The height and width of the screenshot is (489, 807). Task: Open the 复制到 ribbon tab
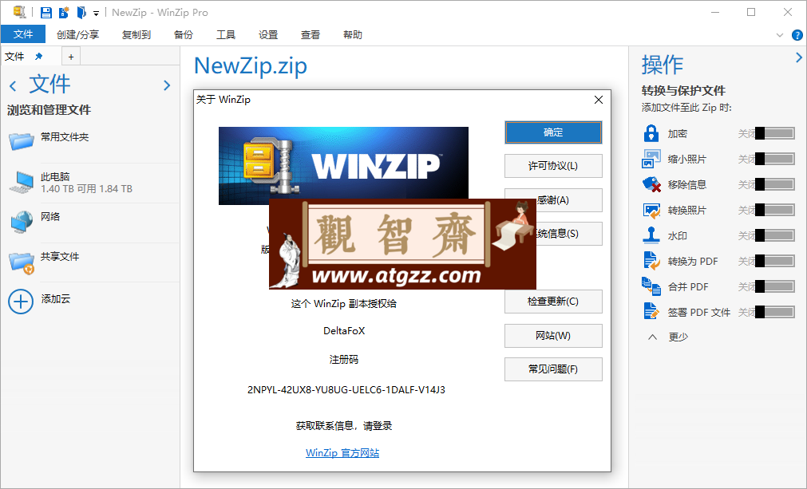point(136,34)
